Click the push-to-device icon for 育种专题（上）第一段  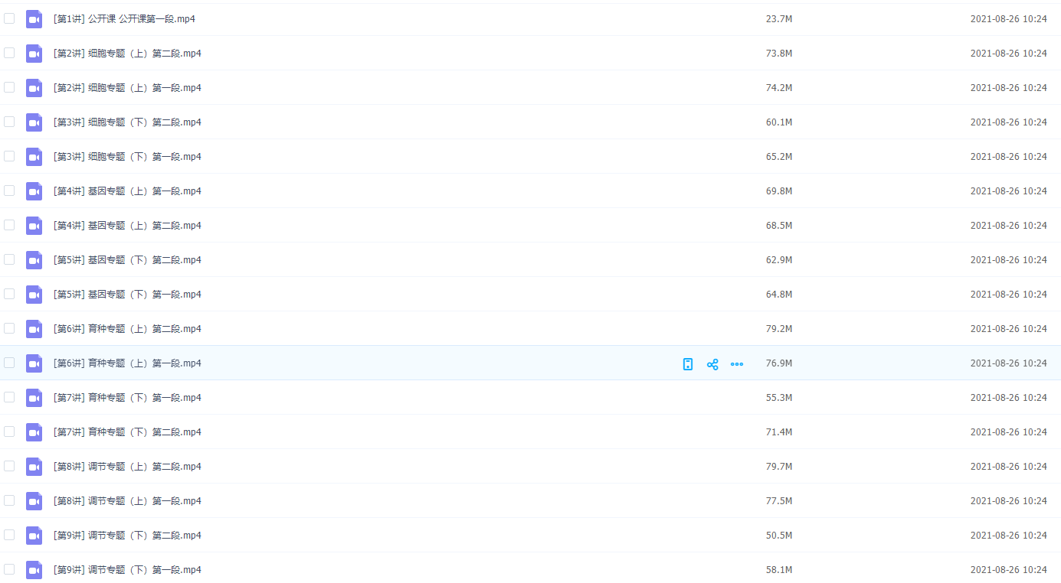[688, 364]
